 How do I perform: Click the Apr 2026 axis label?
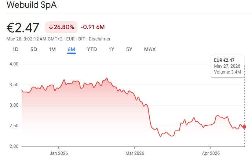tap(211, 153)
